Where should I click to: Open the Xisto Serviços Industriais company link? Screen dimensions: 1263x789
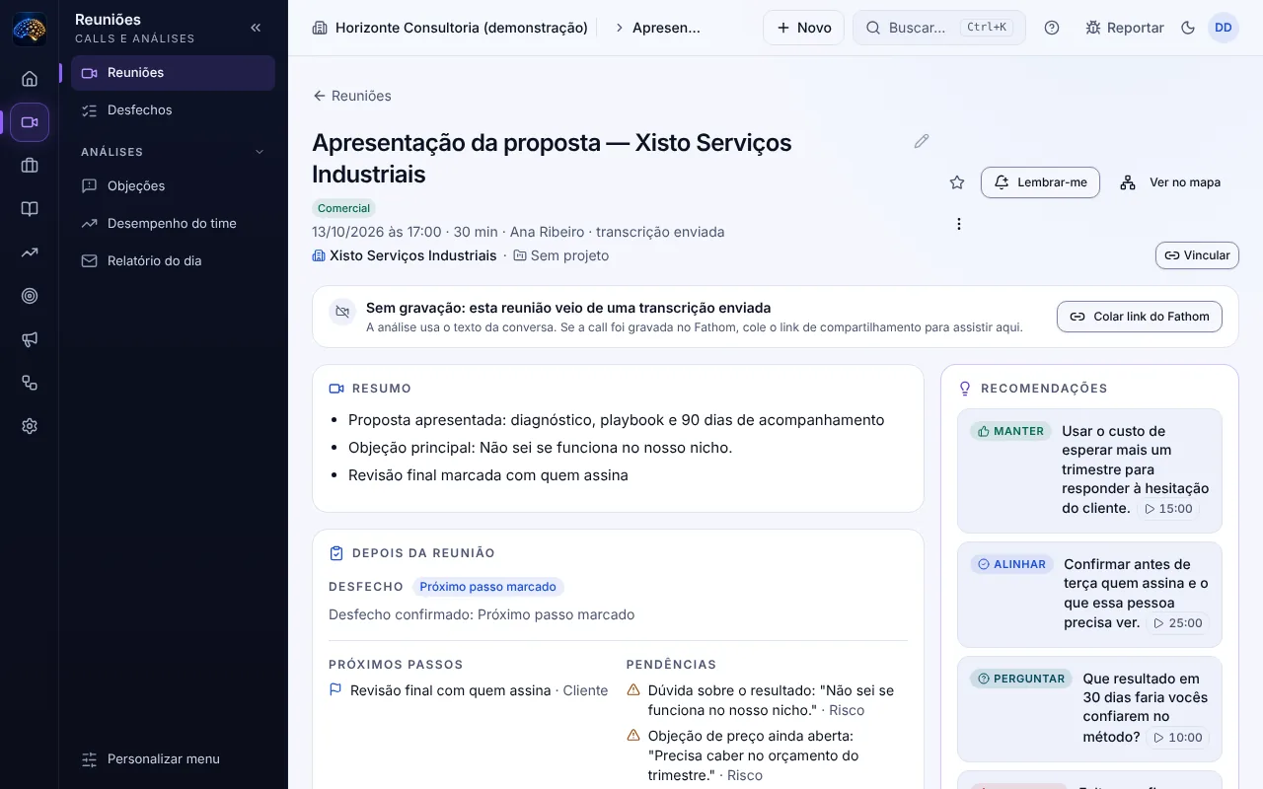405,255
